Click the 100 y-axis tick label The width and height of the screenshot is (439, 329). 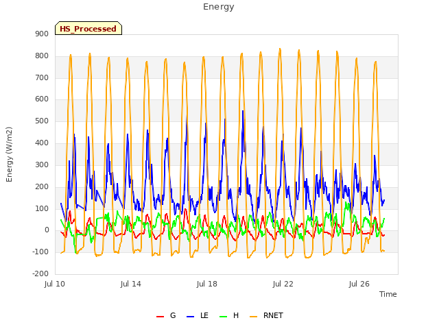pyautogui.click(x=42, y=208)
